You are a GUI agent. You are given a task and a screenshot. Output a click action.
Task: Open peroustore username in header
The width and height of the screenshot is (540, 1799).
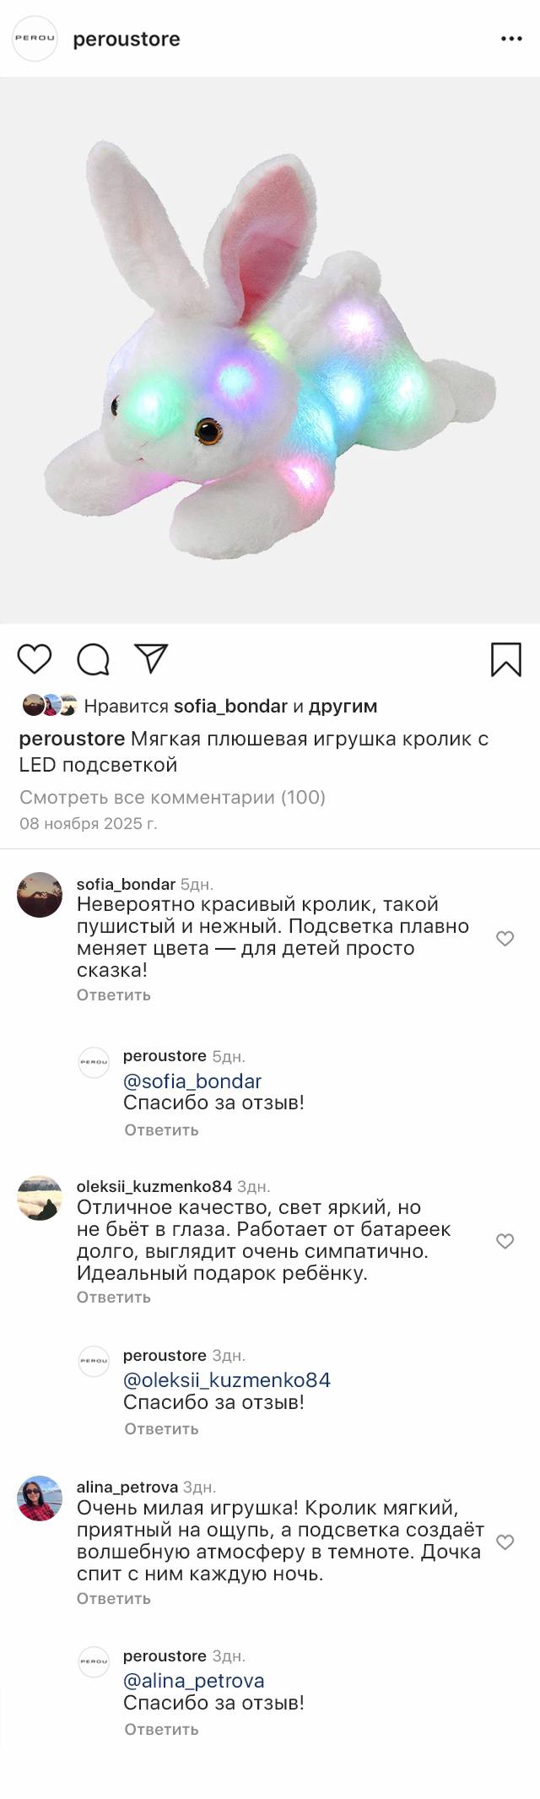pos(127,39)
